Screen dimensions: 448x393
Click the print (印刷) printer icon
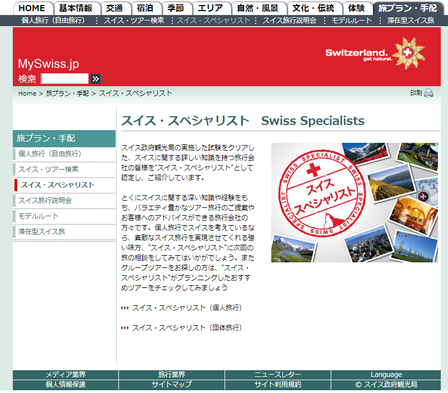click(429, 93)
